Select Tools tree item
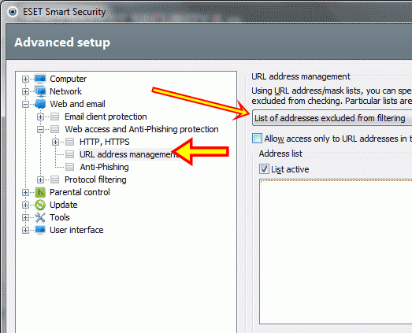Viewport: 412px width, 333px height. [60, 217]
